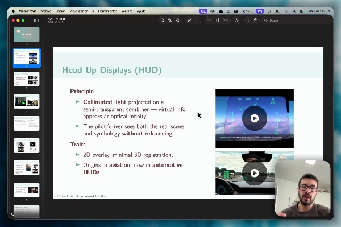Viewport: 341px width, 227px height.
Task: Open the Ayuda menu
Action: (x=141, y=11)
